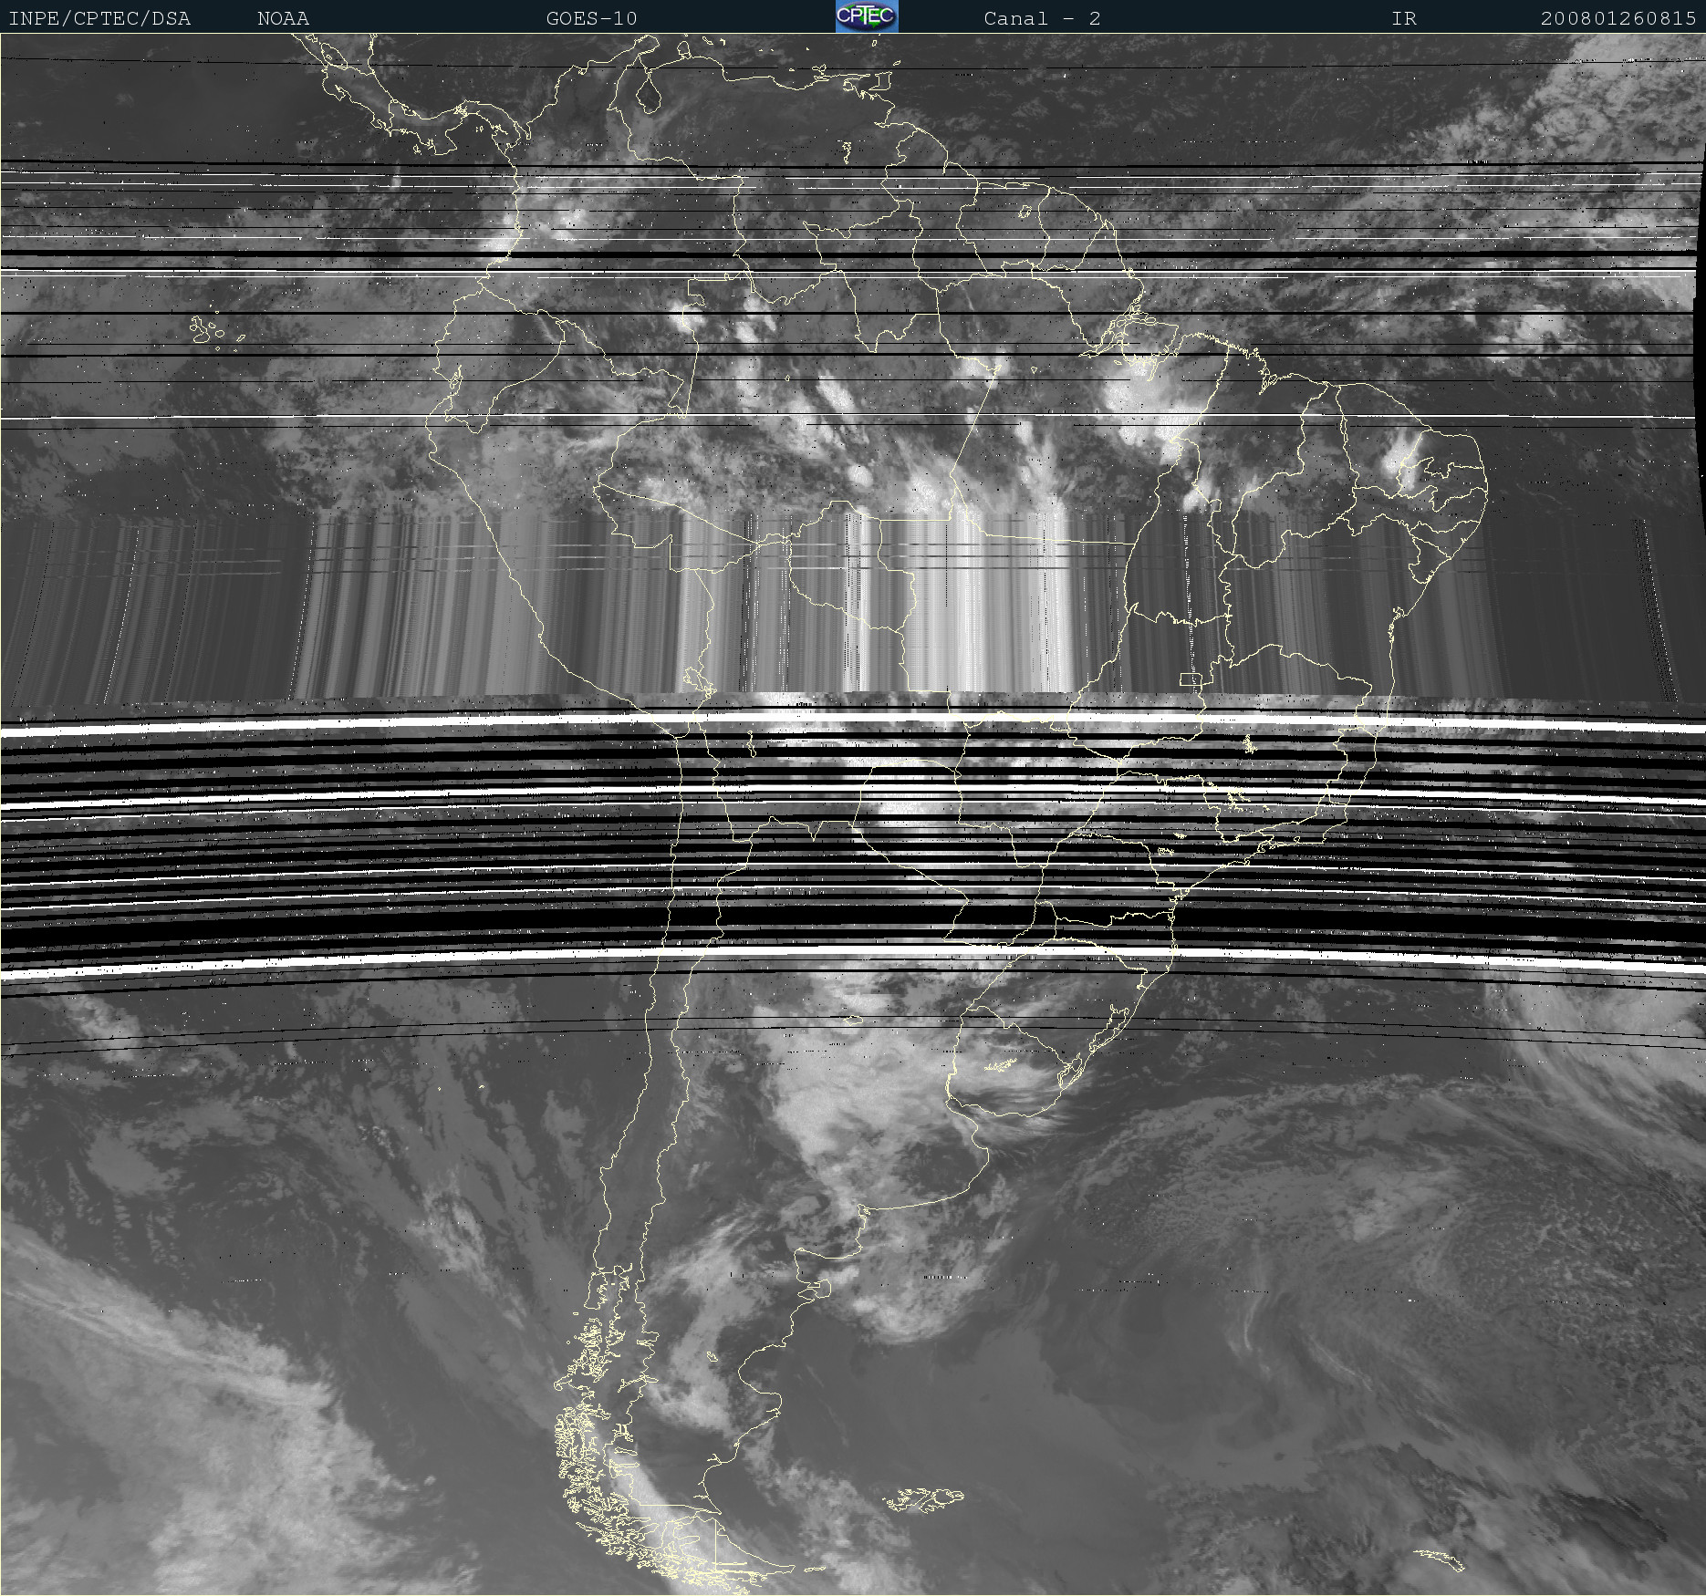Screen dimensions: 1706x1596
Task: Click the CPTEC logo in the header
Action: point(866,16)
